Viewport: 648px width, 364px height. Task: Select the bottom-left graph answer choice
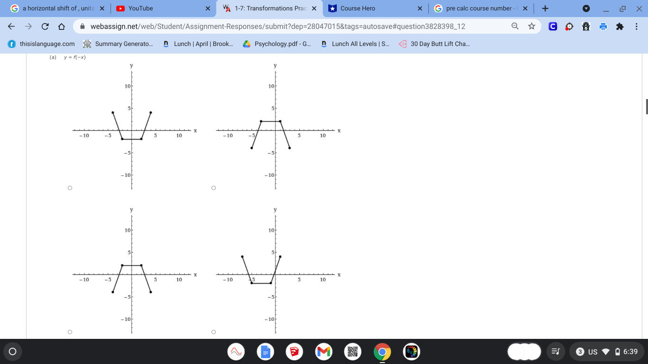pyautogui.click(x=70, y=332)
